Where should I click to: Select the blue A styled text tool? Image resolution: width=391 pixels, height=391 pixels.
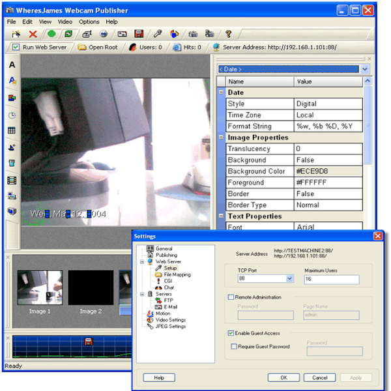click(x=12, y=80)
